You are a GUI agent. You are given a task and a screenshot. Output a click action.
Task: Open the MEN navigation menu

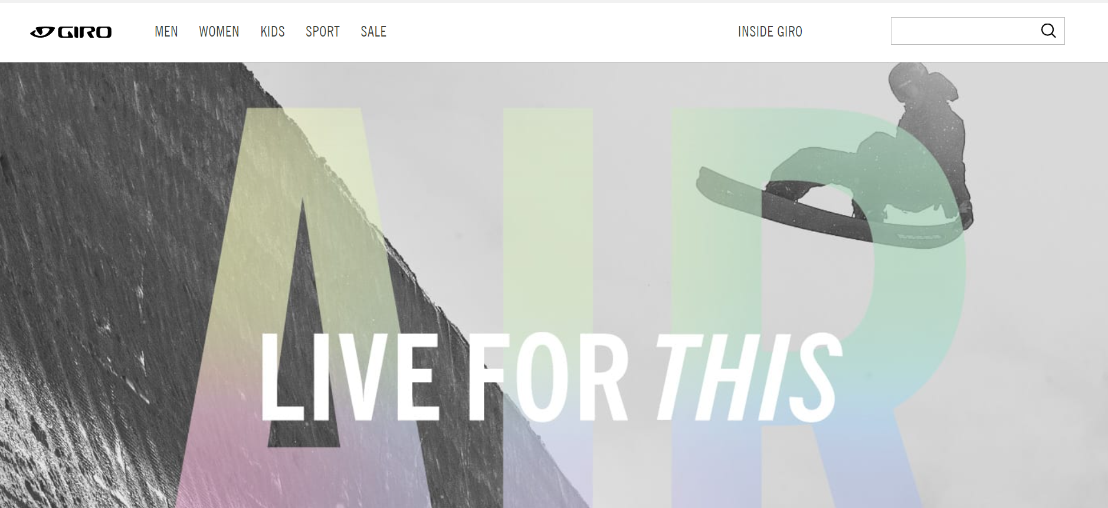(166, 31)
